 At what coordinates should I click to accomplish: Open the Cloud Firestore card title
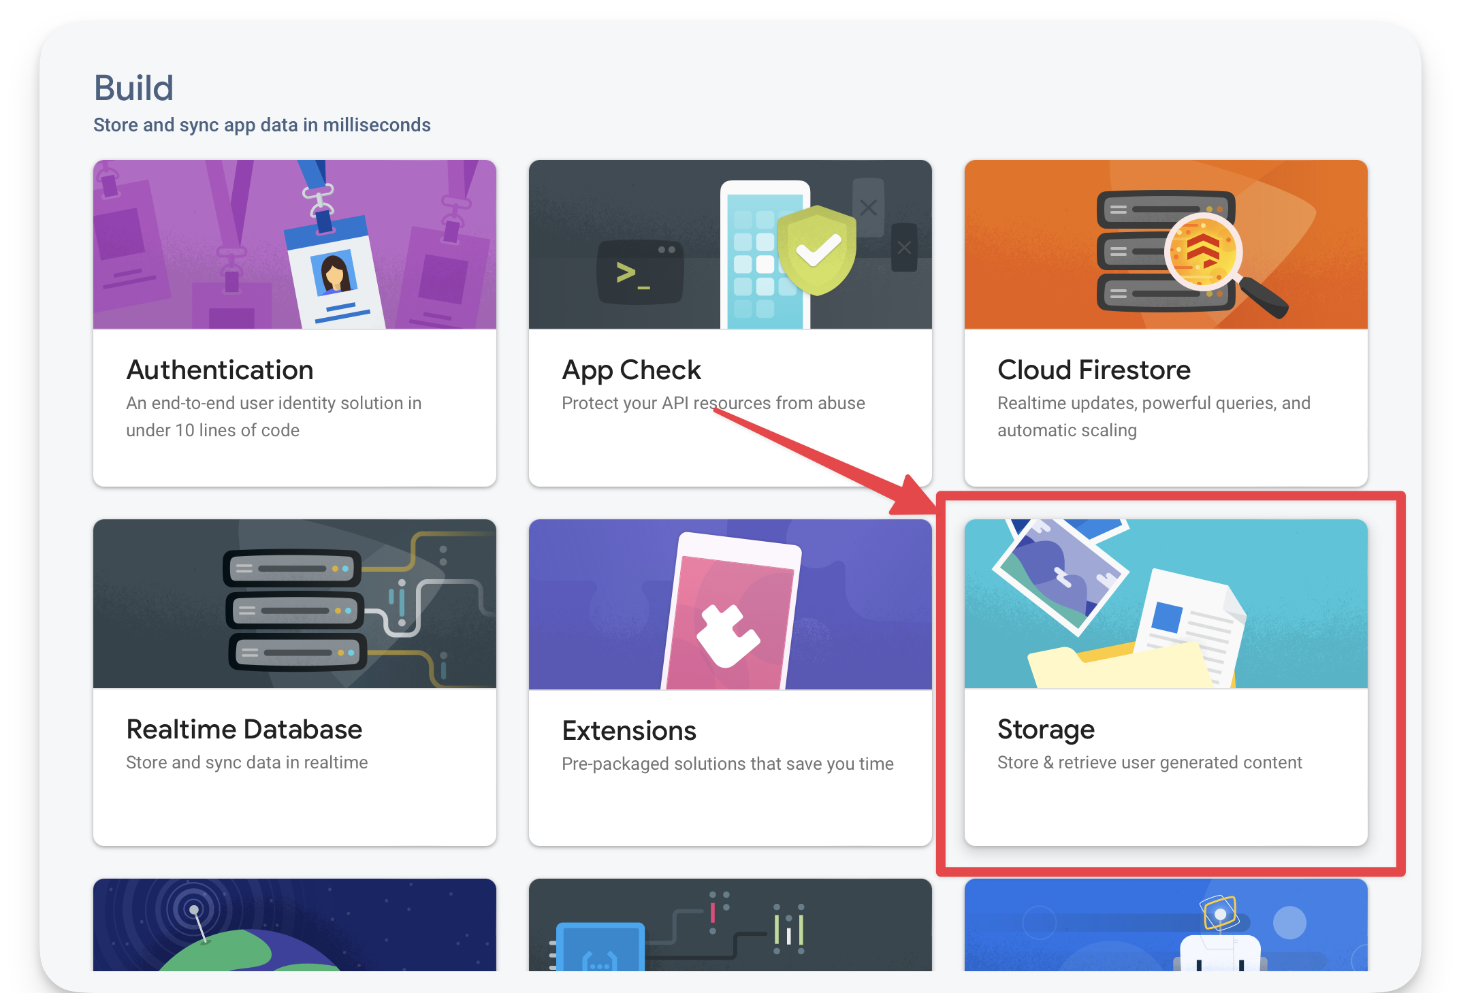pos(1093,370)
